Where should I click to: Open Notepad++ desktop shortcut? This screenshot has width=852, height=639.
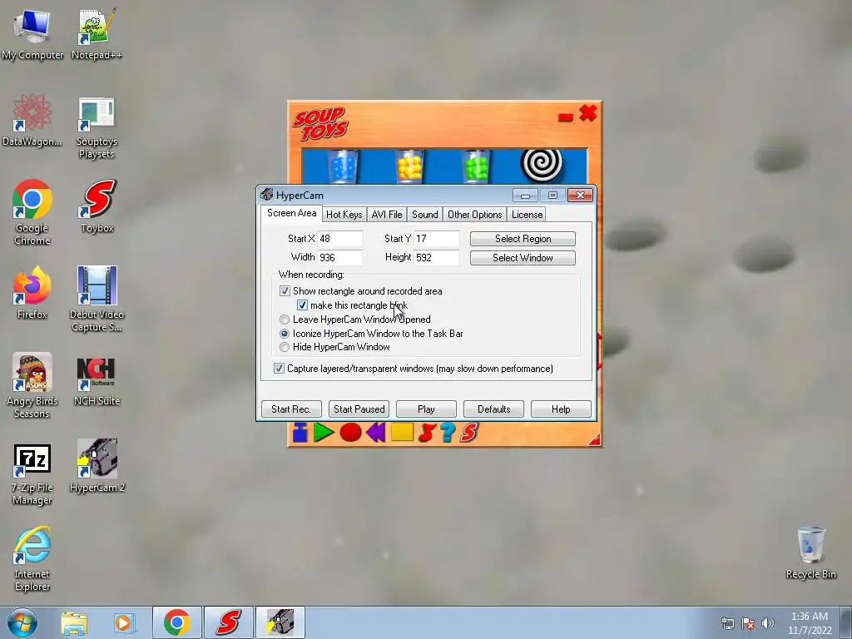pyautogui.click(x=97, y=35)
